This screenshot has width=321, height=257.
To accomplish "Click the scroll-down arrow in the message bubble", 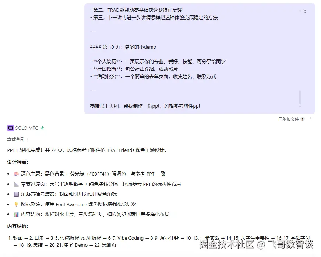I will click(300, 107).
